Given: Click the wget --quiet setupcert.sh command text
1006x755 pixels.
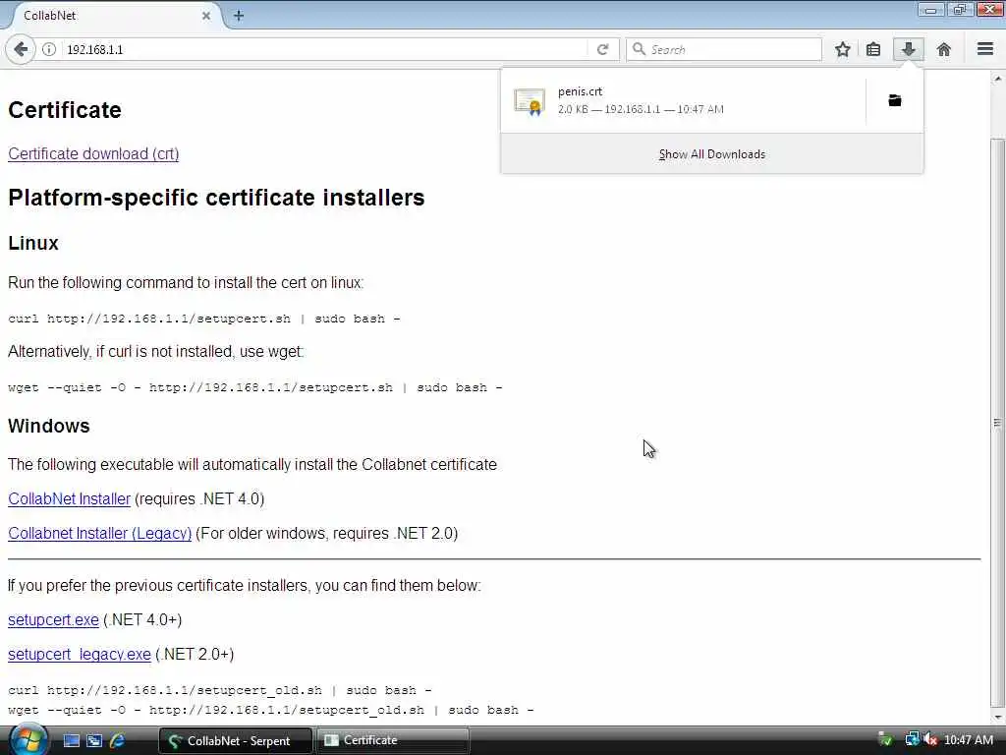Looking at the screenshot, I should 255,387.
